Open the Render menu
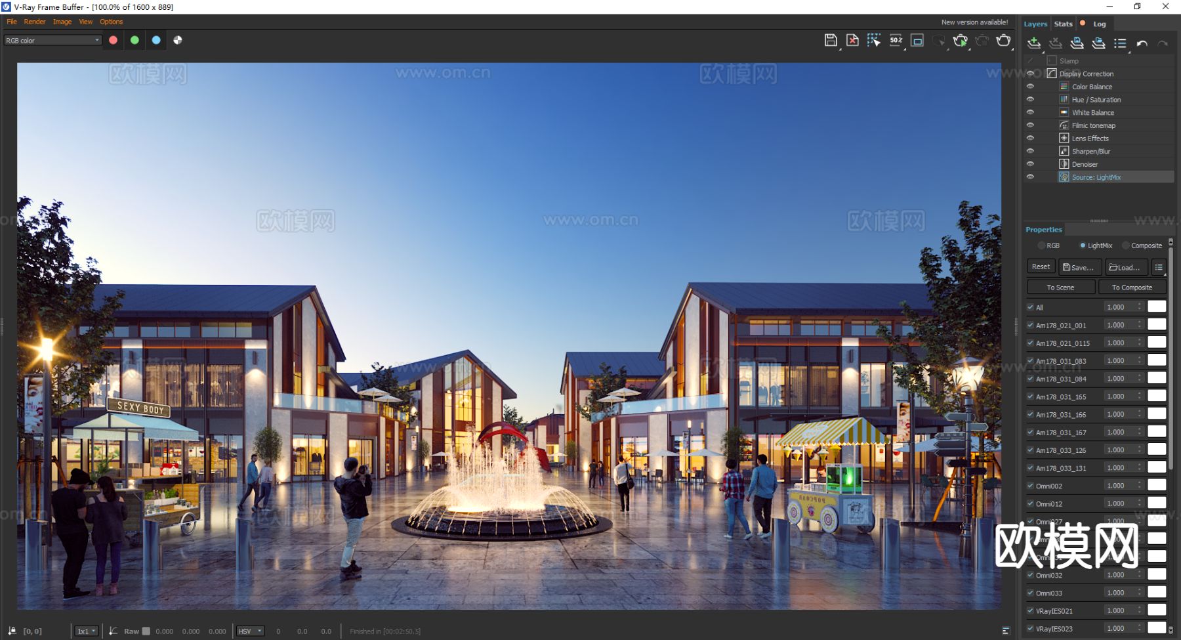The height and width of the screenshot is (640, 1181). [x=35, y=22]
